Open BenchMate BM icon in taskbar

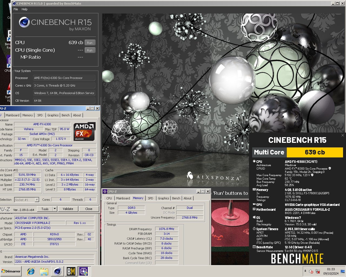(x=71, y=271)
